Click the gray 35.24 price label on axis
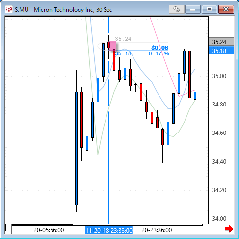Viewport: 239px width, 239px height. [x=221, y=42]
